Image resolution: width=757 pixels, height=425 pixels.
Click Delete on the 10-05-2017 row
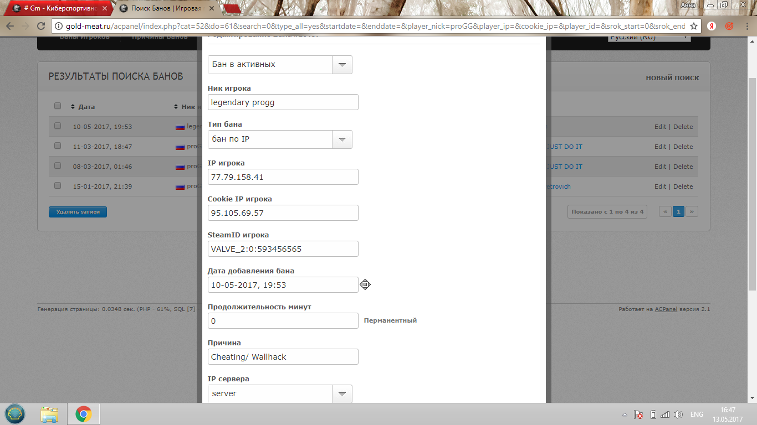(683, 127)
